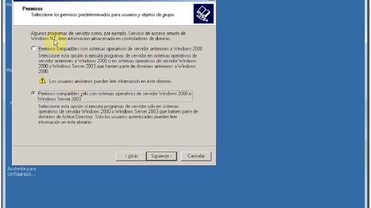Click the yellow warning triangle icon
Viewport: 371px width, 208px height.
point(42,81)
